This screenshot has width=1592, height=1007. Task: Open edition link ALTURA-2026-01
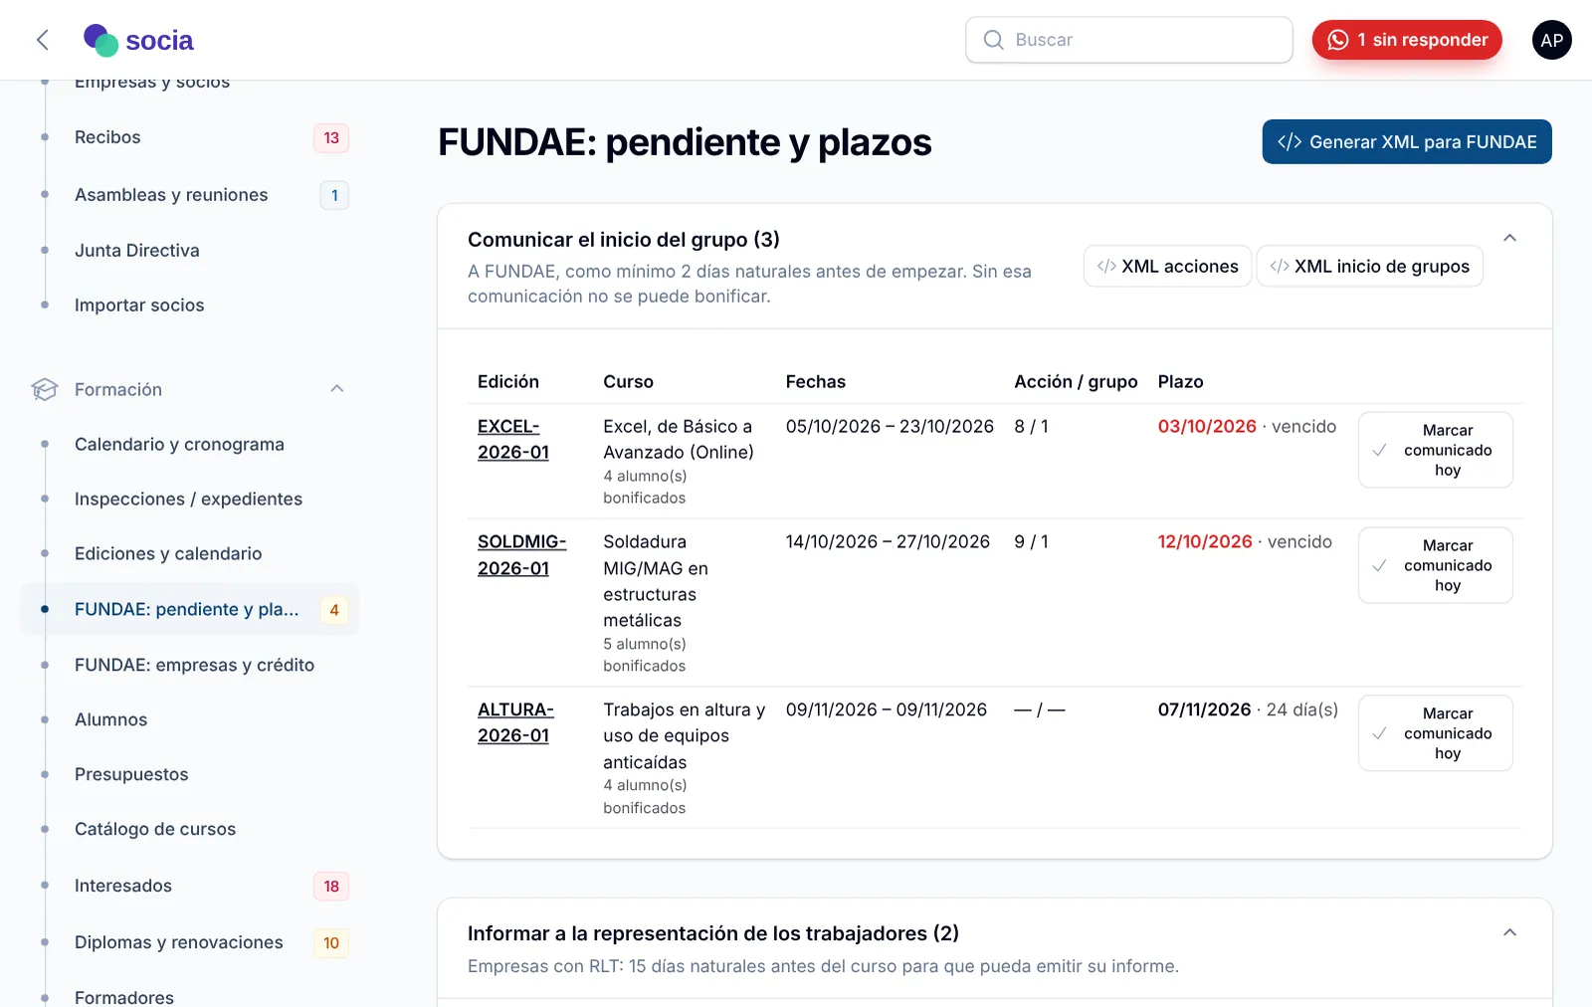515,722
